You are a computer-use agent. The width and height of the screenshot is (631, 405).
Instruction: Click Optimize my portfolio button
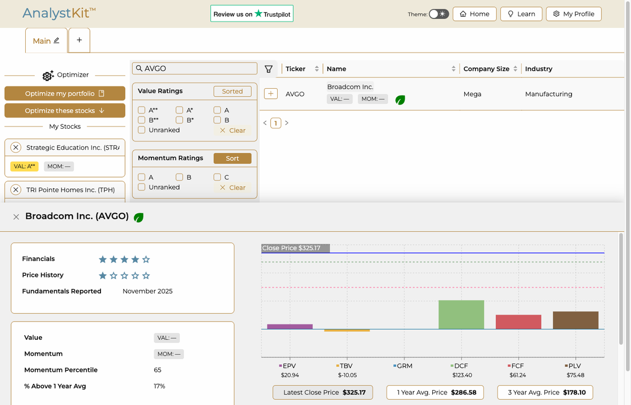point(65,94)
